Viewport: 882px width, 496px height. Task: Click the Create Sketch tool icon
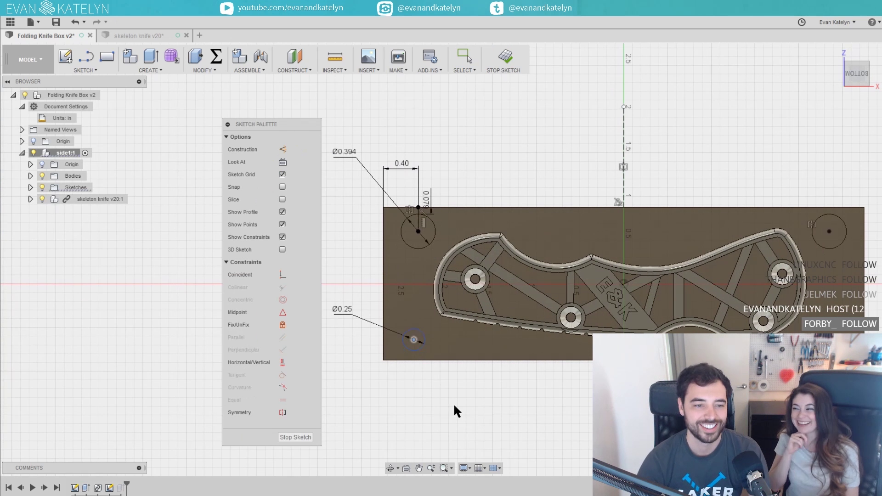click(65, 56)
